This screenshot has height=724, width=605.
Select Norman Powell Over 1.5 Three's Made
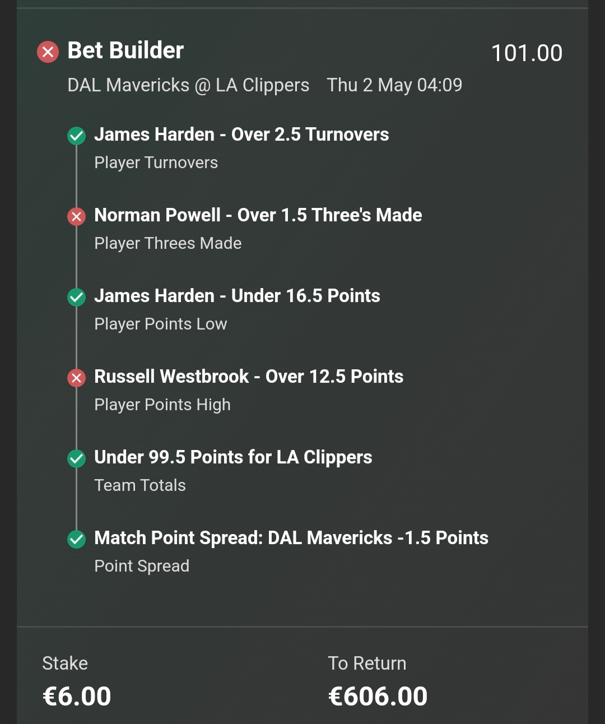258,215
